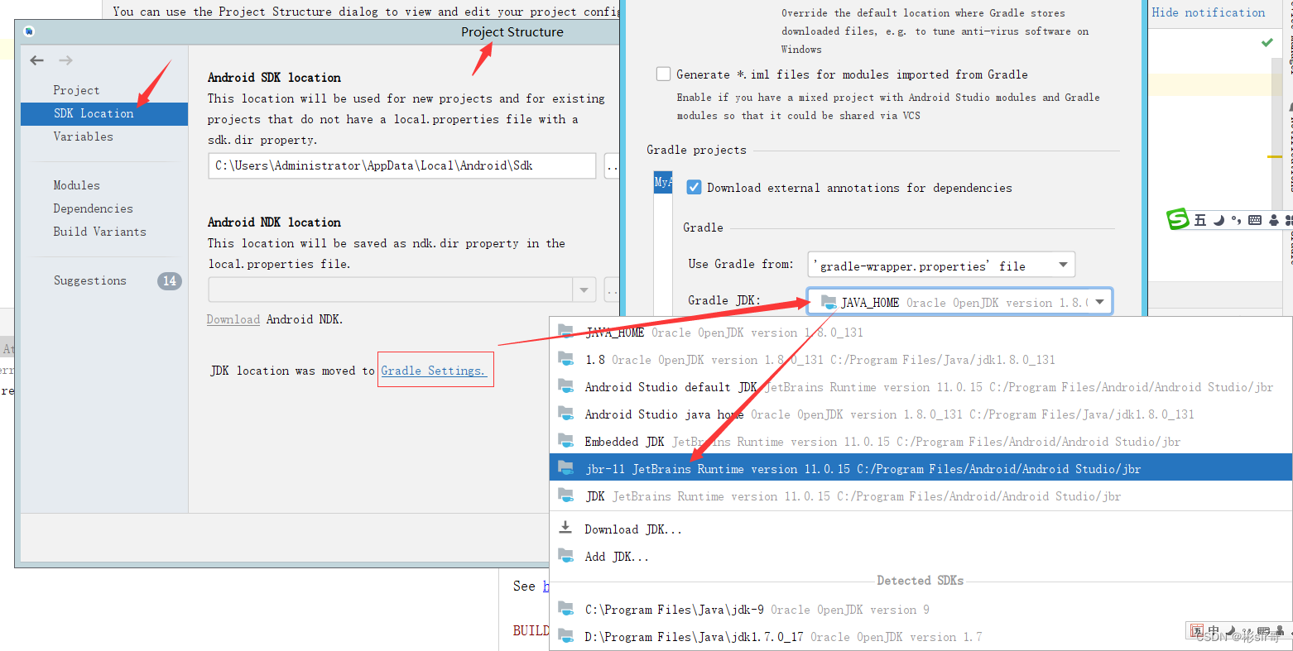Click the moon icon on Sogou toolbar
The width and height of the screenshot is (1293, 651).
[1218, 220]
